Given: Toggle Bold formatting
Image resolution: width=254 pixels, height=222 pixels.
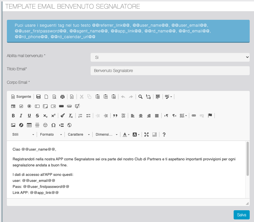Looking at the screenshot, I should (13, 116).
